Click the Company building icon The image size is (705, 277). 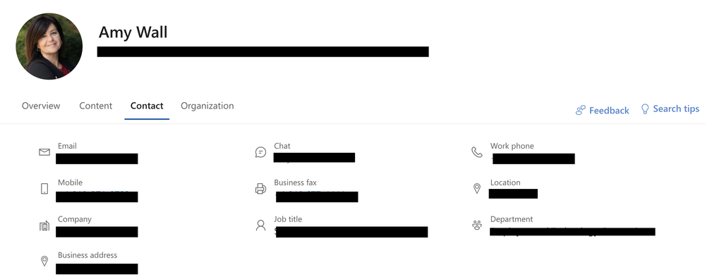[x=44, y=226]
